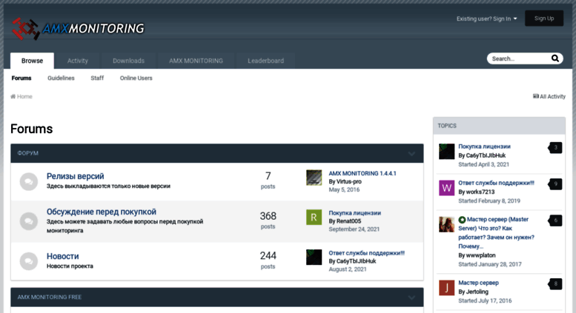Focus the Search input field

point(519,58)
